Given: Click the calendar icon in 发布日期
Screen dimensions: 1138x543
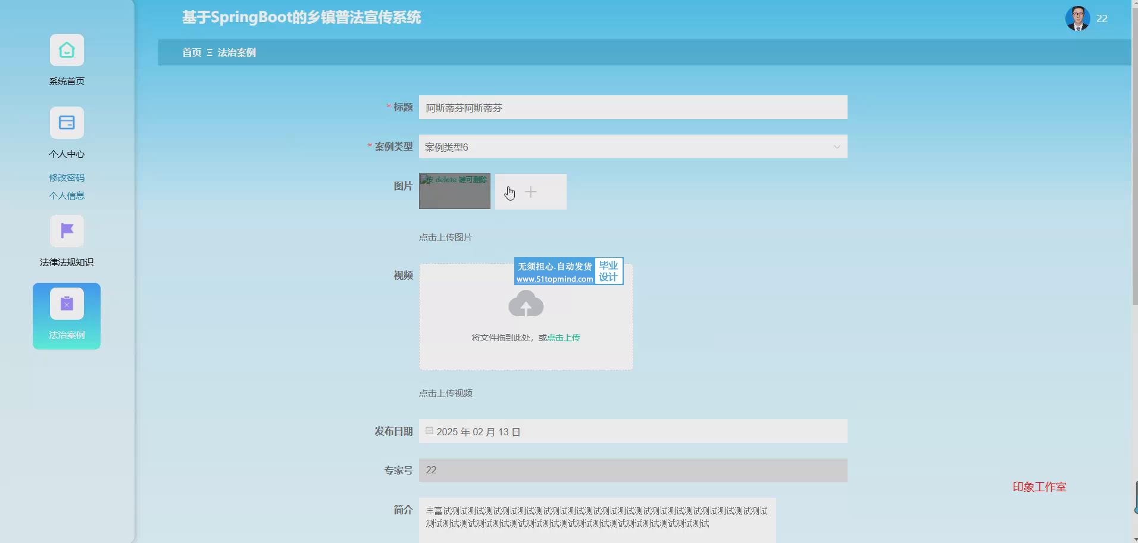Looking at the screenshot, I should coord(429,431).
